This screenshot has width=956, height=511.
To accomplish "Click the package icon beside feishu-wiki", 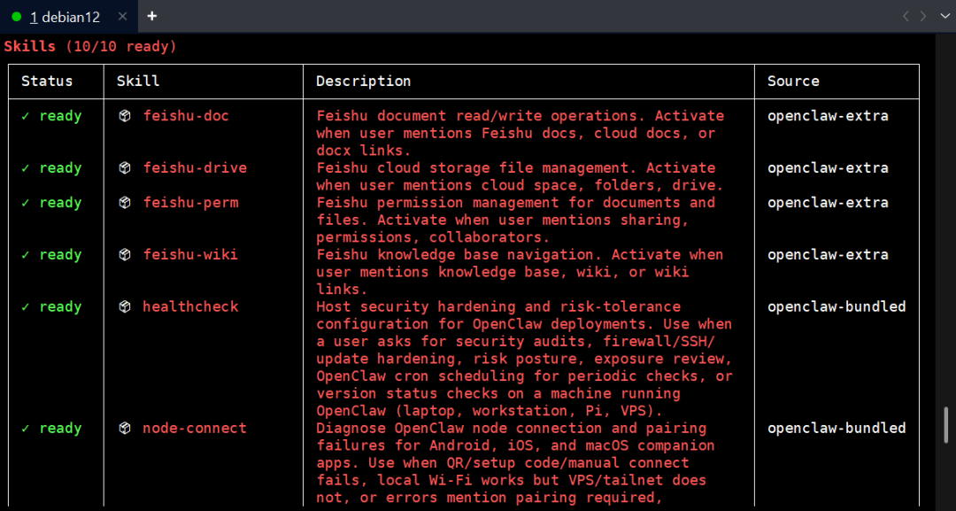I will tap(125, 255).
